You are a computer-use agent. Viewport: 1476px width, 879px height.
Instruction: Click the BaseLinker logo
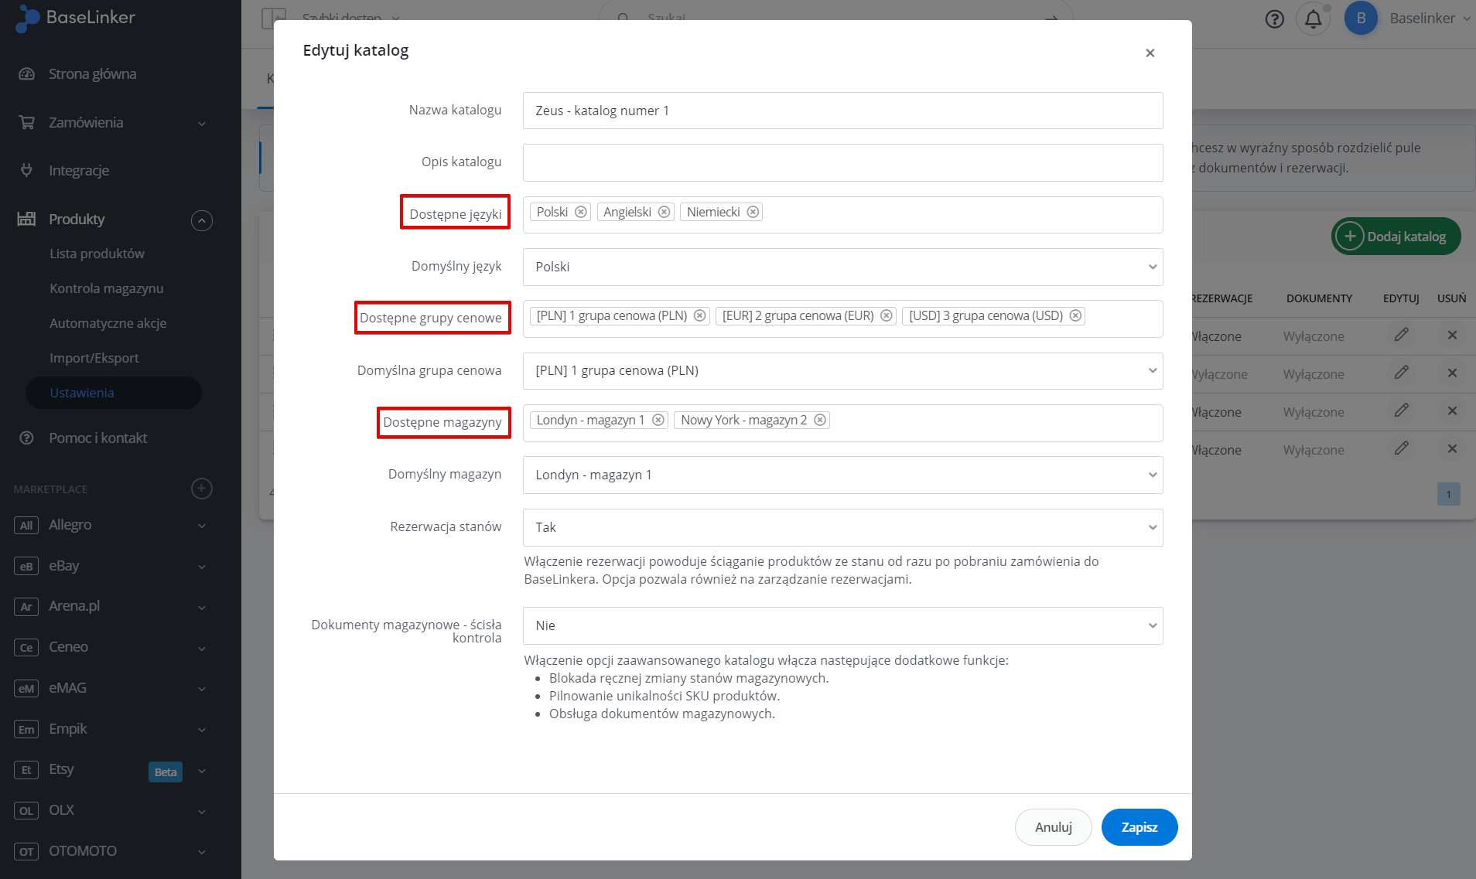coord(75,17)
